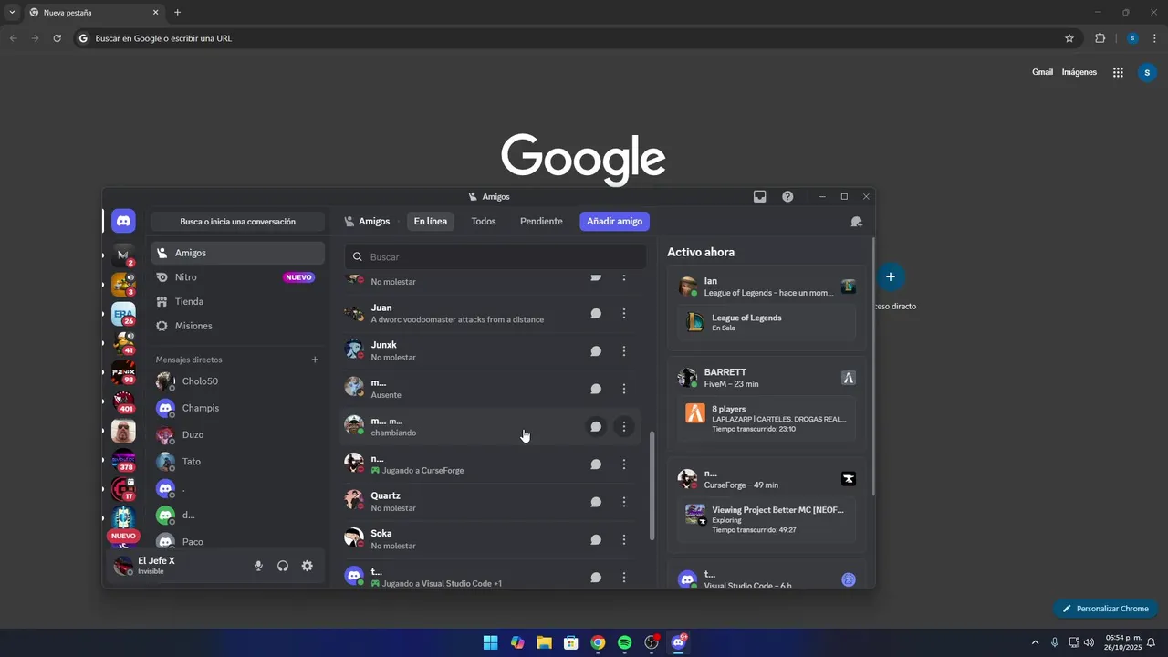Open the server with the 17 badge
This screenshot has height=657, width=1168.
pos(123,489)
